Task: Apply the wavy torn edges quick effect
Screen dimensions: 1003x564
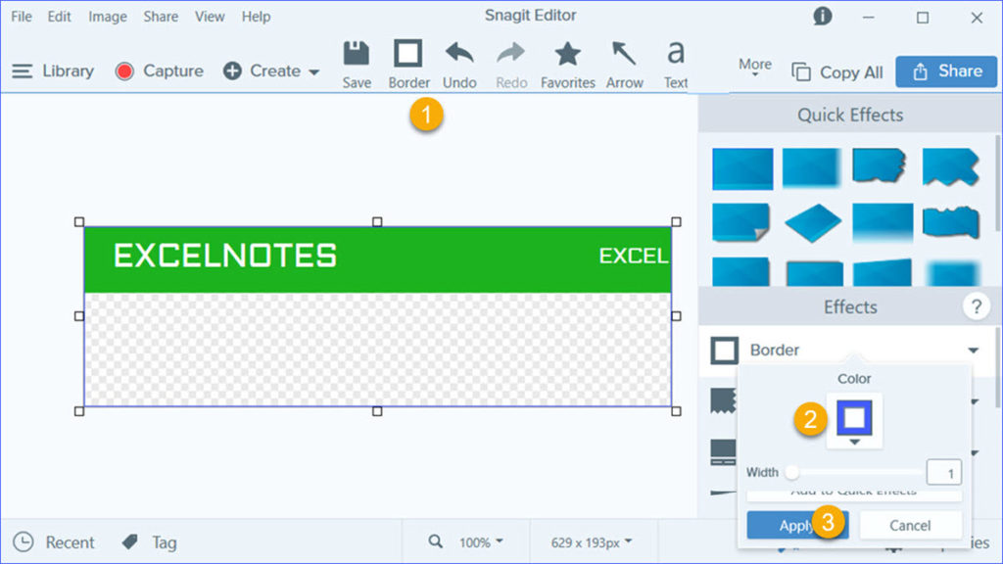Action: click(x=951, y=222)
